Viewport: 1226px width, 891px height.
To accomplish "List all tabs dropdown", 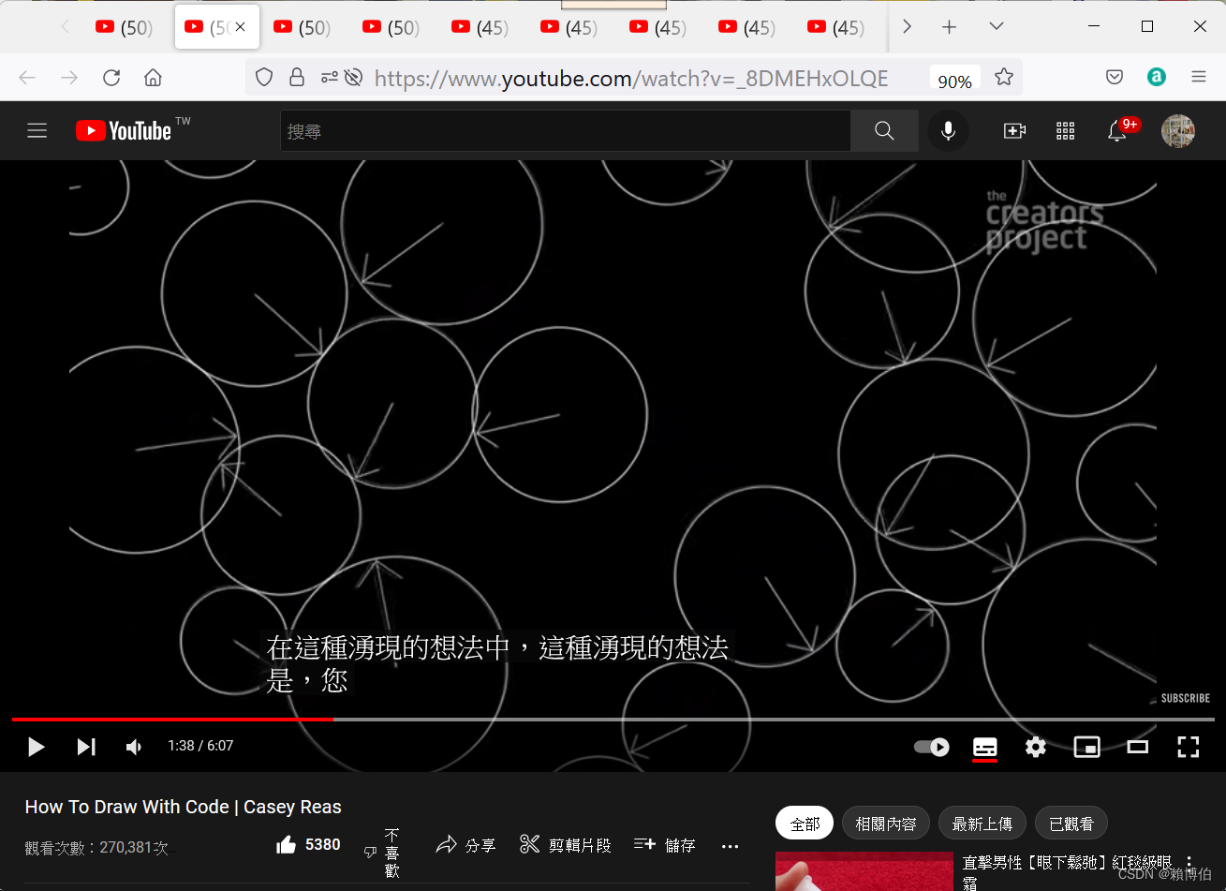I will point(997,27).
